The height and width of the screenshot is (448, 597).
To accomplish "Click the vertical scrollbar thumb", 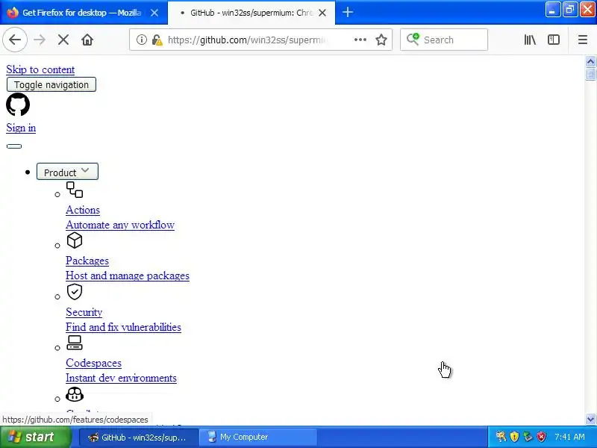I will [590, 74].
